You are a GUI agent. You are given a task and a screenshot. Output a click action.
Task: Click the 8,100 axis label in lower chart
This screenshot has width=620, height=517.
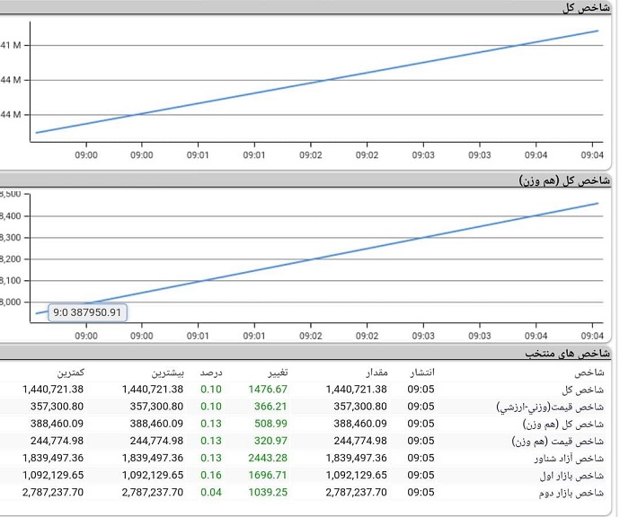pos(11,280)
